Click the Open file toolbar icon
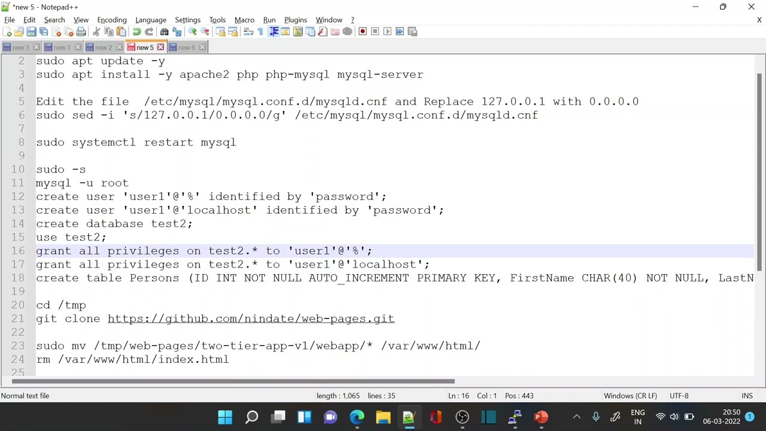This screenshot has height=431, width=766. (19, 32)
